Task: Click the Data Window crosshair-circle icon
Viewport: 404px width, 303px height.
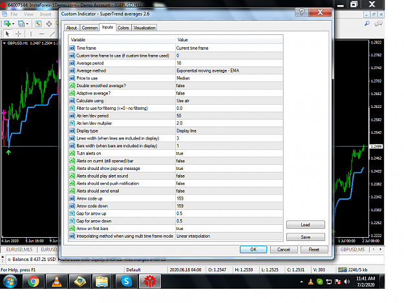Action: click(x=49, y=24)
